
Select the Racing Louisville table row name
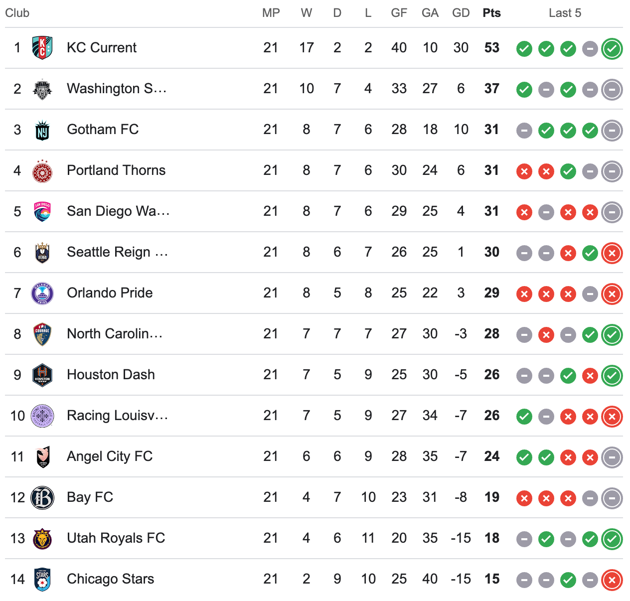pos(117,415)
